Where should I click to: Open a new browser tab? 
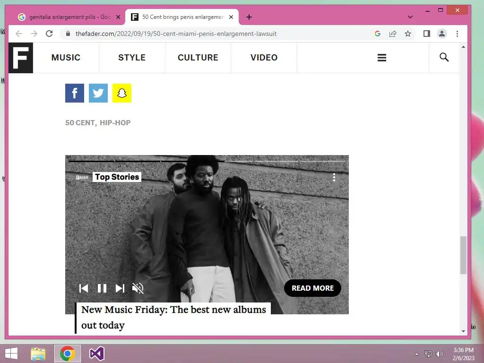[x=249, y=17]
